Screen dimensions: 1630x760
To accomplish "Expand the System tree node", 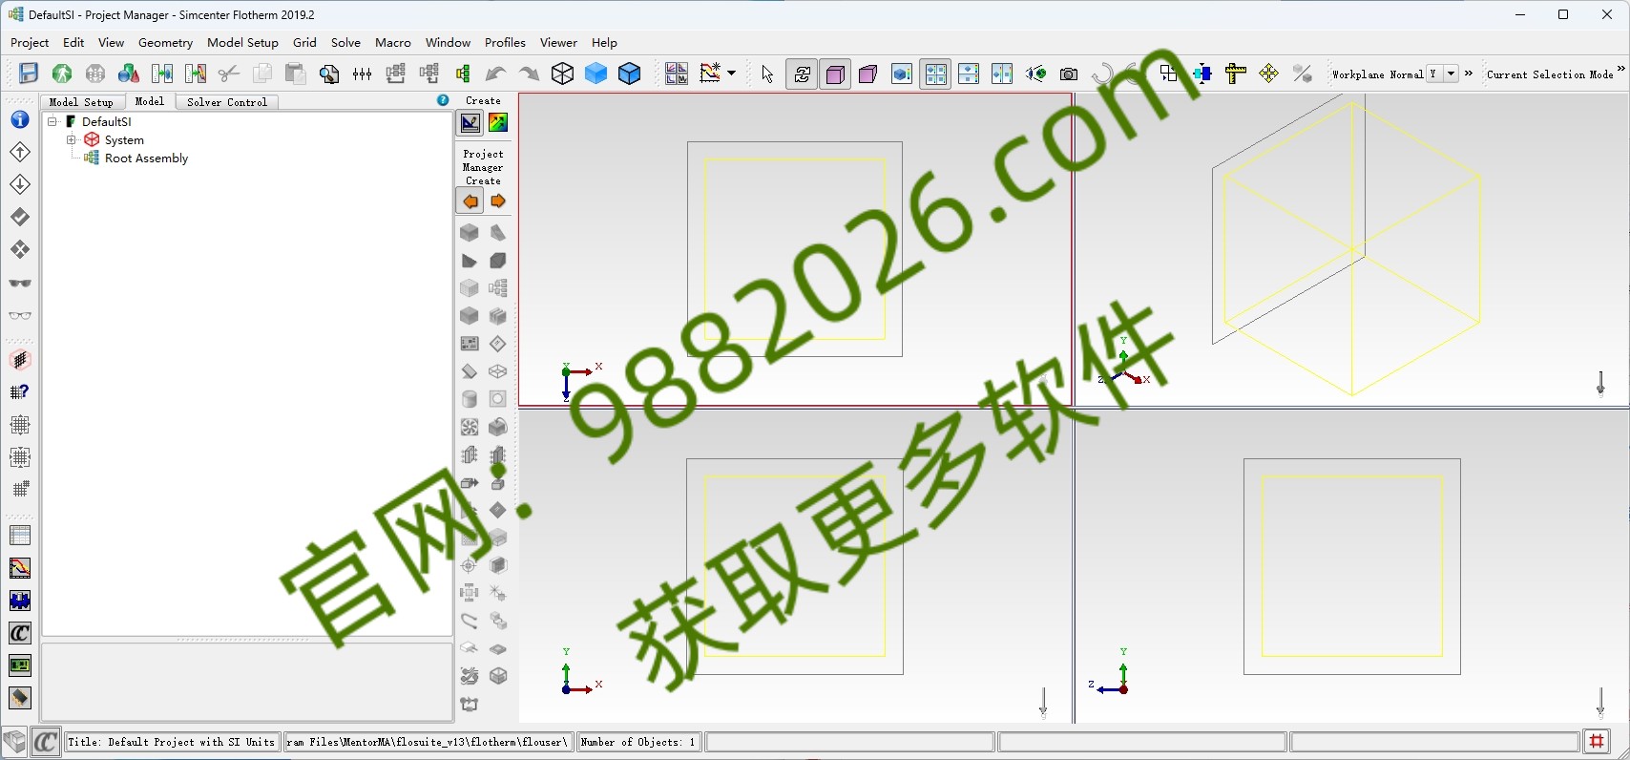I will [x=72, y=139].
